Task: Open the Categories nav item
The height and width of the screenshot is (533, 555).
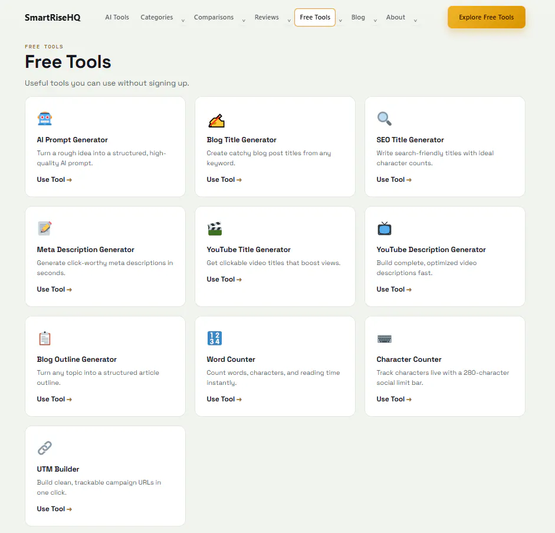Action: click(157, 17)
